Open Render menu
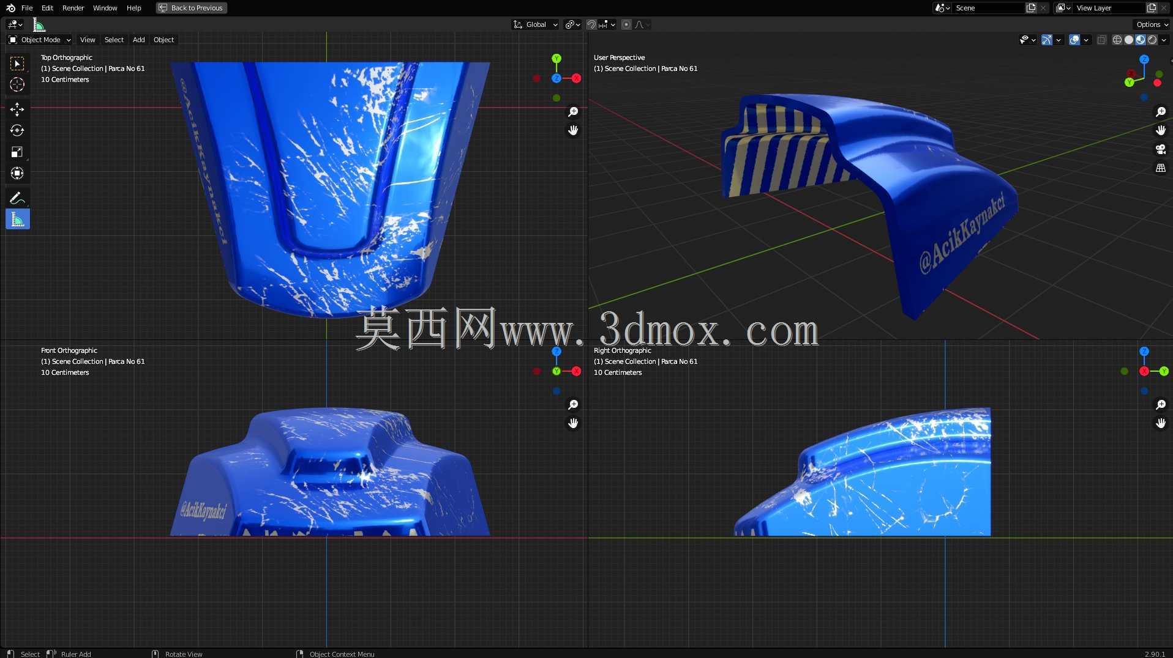1173x658 pixels. [x=73, y=8]
